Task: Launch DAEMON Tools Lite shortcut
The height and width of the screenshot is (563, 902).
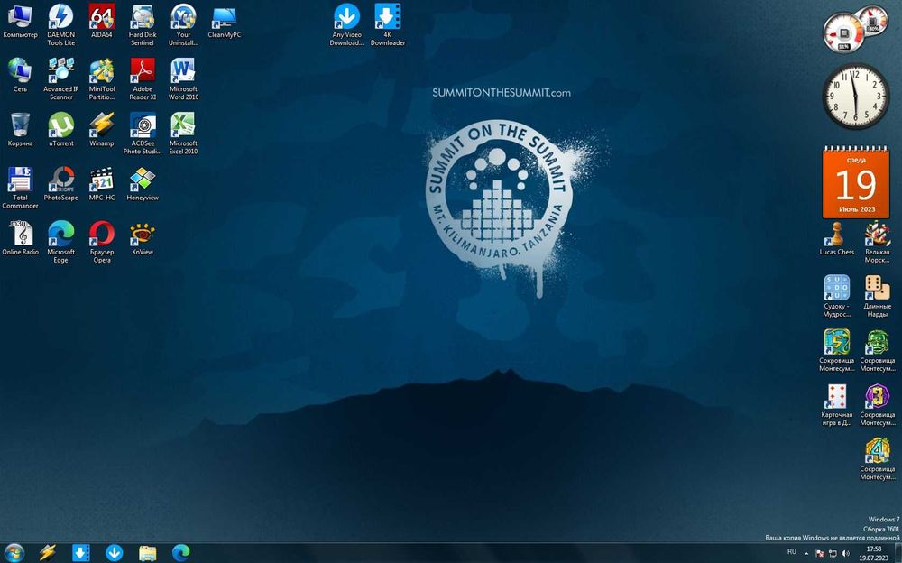Action: 61,24
